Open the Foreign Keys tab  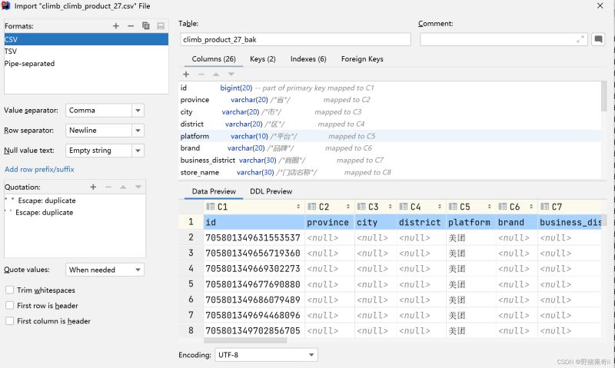[x=361, y=59]
